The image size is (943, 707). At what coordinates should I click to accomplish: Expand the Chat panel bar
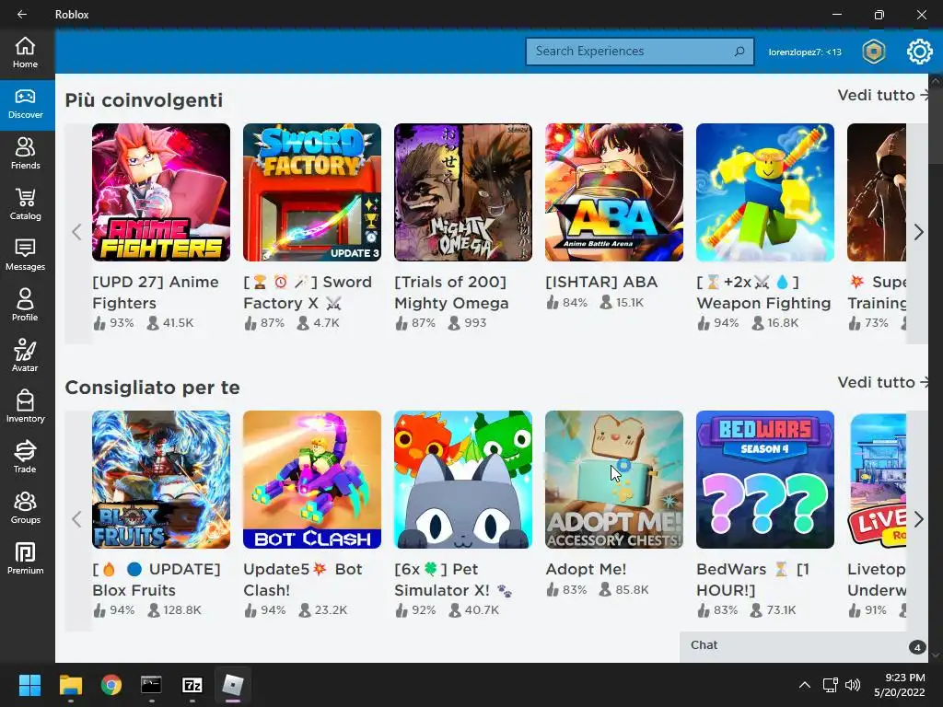click(803, 647)
